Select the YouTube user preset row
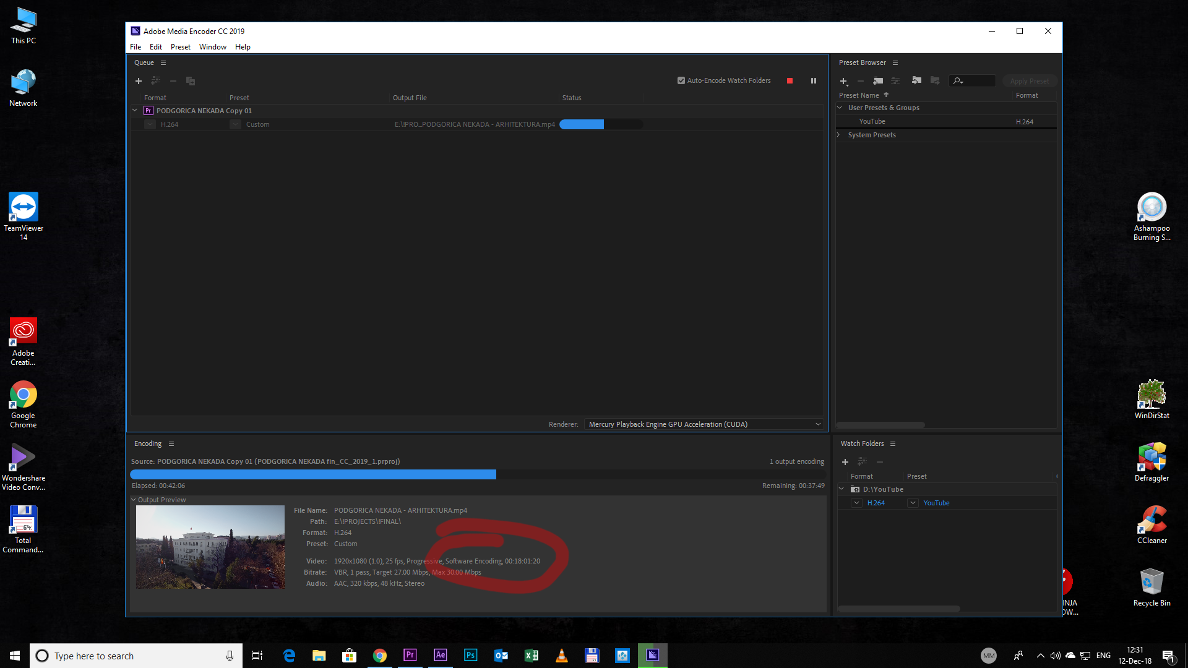 point(946,122)
